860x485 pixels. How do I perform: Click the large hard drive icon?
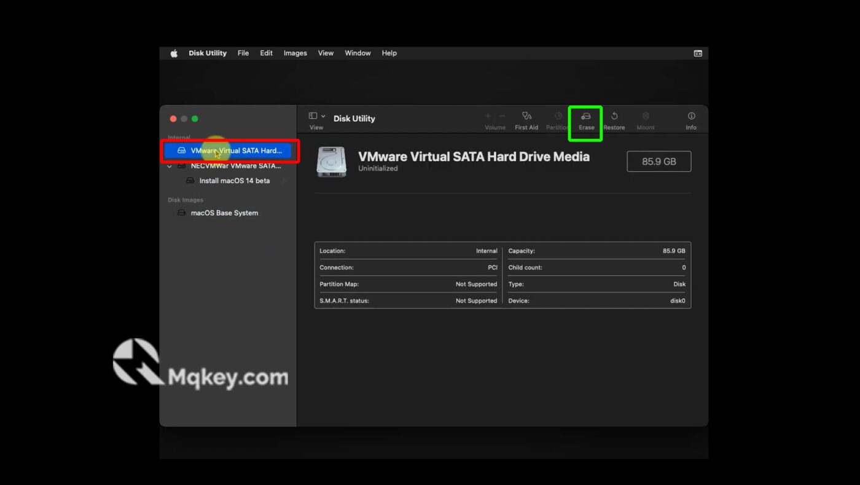click(331, 162)
